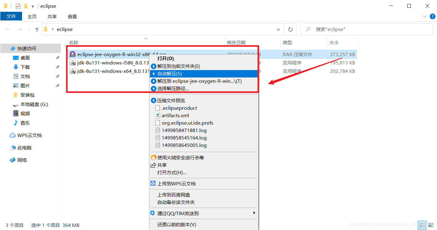Expand the breadcrumb chevron before eclipse
The image size is (437, 230).
tap(52, 29)
